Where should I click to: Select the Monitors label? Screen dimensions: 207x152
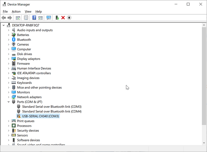coord(23,92)
